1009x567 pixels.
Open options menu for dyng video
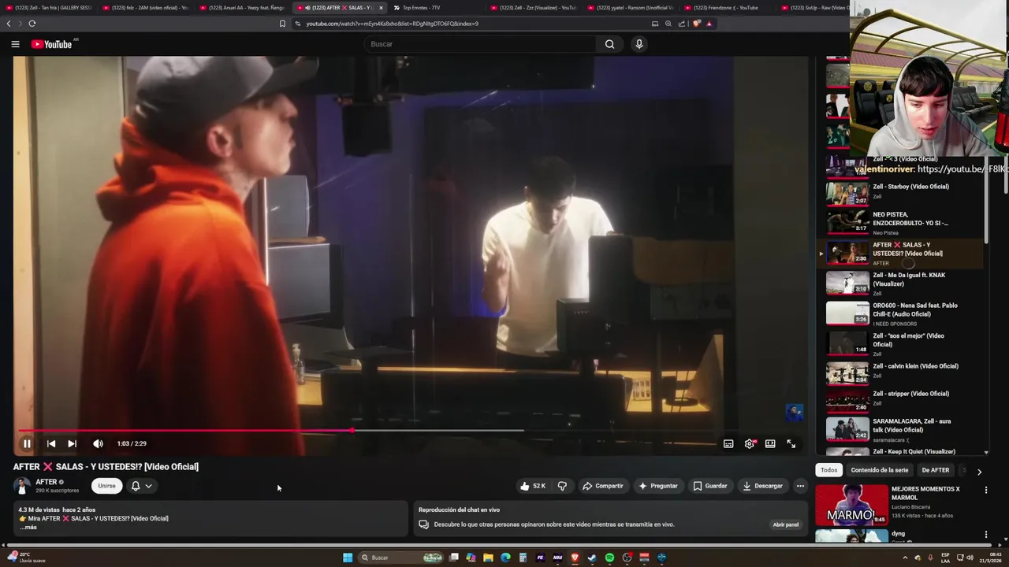(x=985, y=535)
